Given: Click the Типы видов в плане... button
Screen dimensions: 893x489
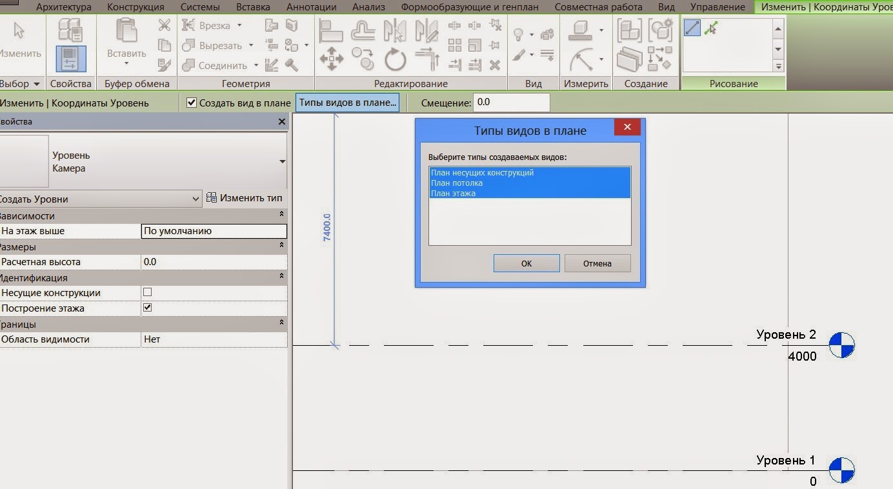Looking at the screenshot, I should click(x=347, y=103).
